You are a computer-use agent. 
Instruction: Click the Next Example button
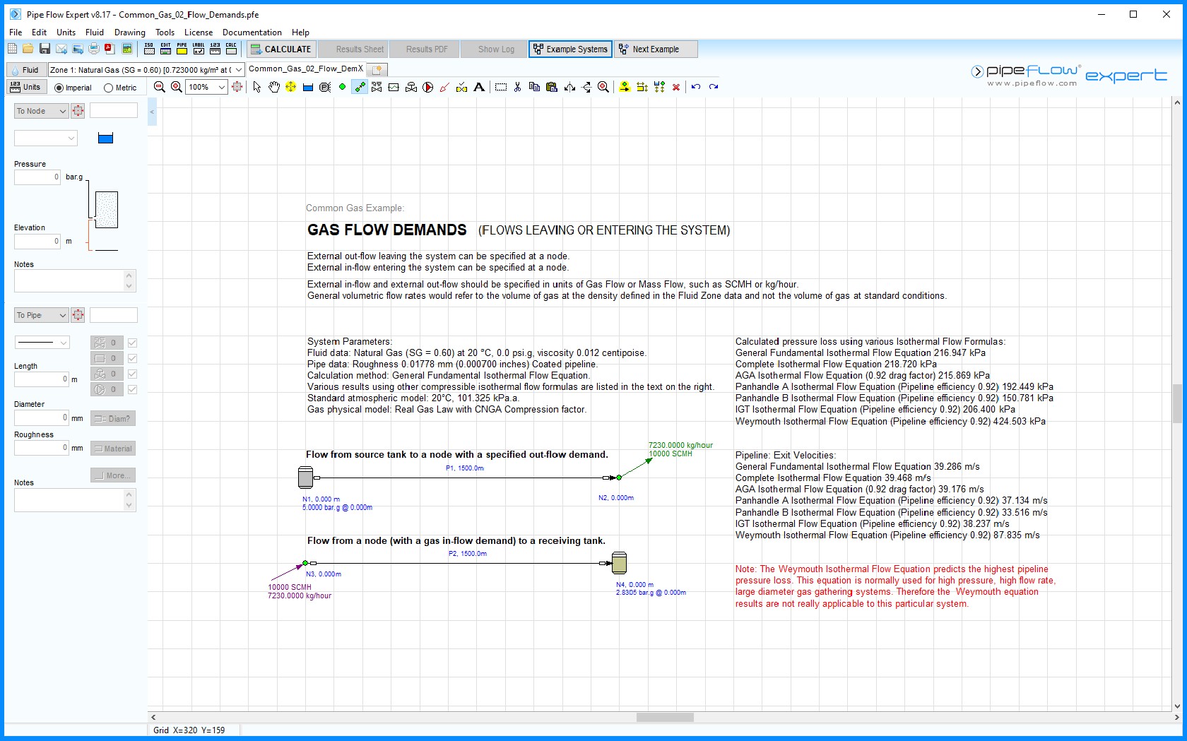[x=656, y=49]
